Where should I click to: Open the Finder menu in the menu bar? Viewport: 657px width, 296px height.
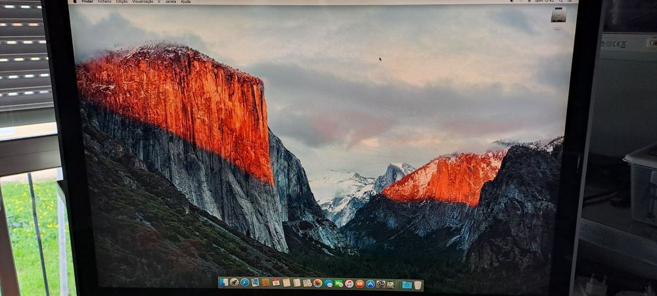[87, 2]
